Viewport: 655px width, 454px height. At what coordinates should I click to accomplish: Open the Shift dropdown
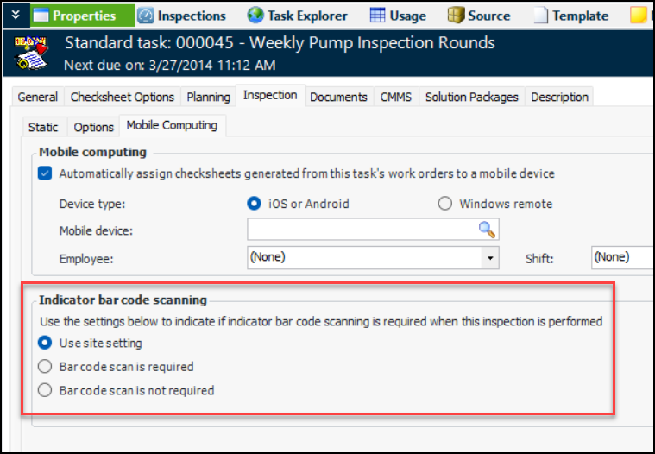621,257
